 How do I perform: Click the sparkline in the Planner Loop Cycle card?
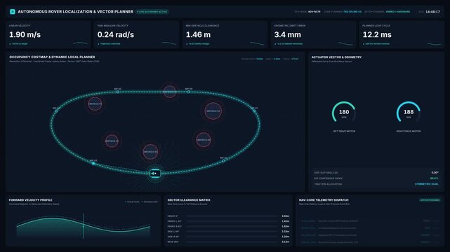click(x=434, y=43)
